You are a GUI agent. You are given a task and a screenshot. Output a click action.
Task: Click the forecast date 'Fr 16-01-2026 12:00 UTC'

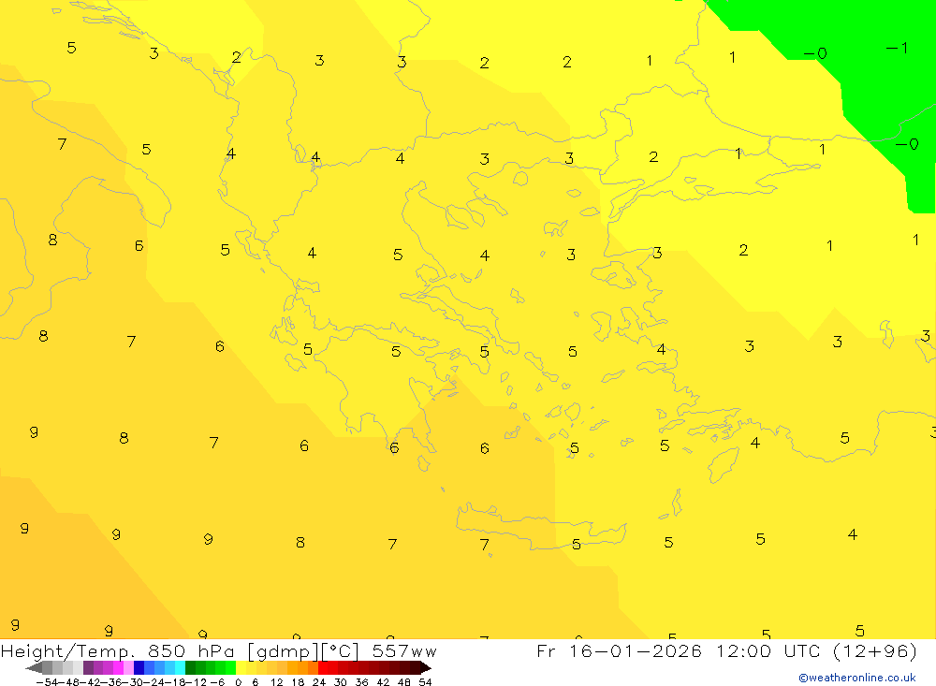point(679,650)
